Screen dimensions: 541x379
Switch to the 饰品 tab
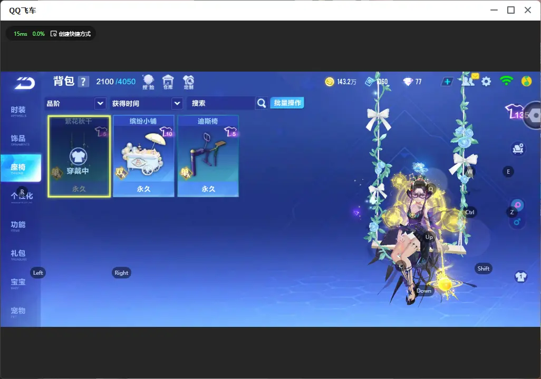pyautogui.click(x=18, y=139)
